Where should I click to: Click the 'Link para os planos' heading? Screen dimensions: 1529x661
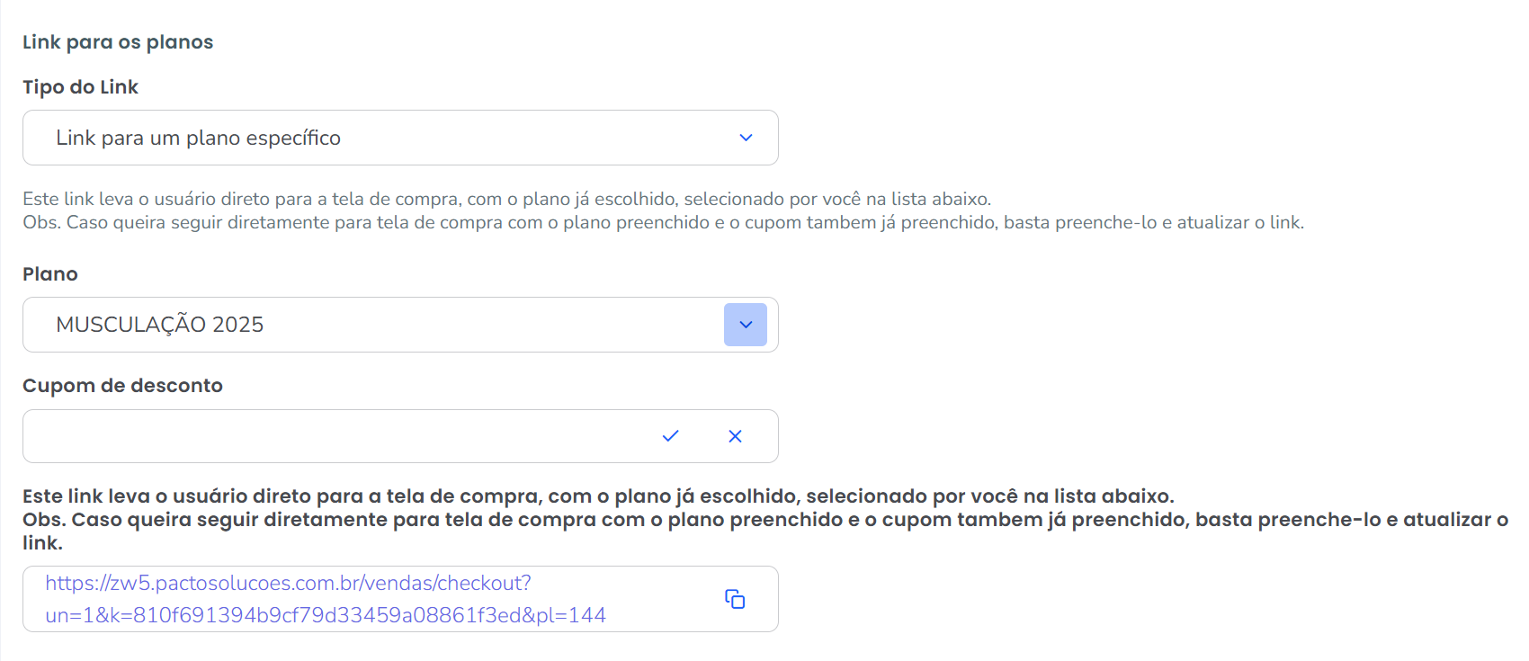tap(118, 42)
